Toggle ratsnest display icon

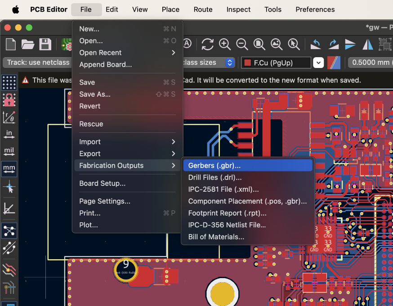9,230
